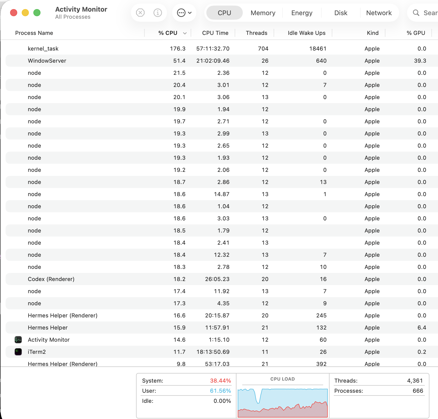Switch to the Network tab

379,13
